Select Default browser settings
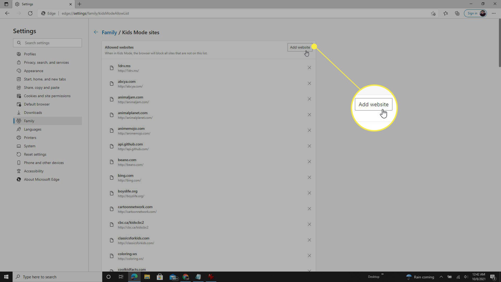This screenshot has width=501, height=282. click(47, 104)
